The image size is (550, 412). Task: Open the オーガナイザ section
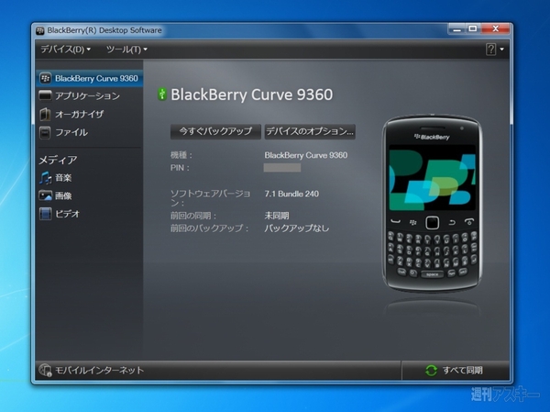[x=79, y=114]
